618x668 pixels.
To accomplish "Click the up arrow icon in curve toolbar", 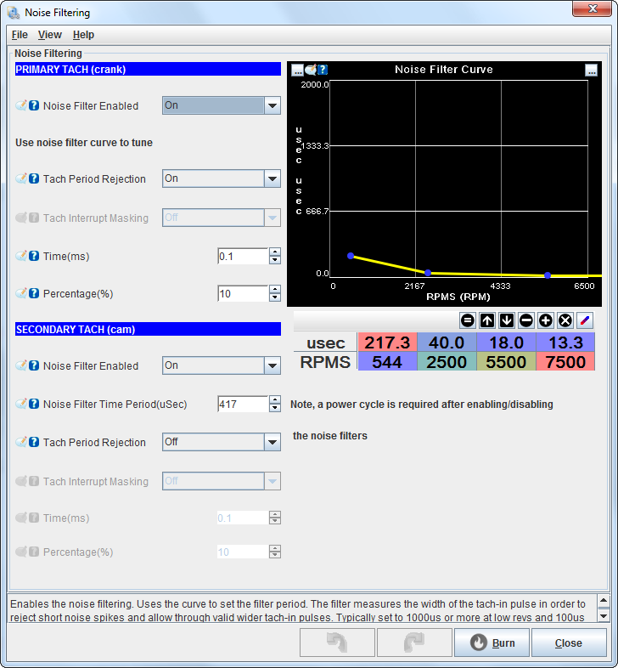I will (x=487, y=320).
